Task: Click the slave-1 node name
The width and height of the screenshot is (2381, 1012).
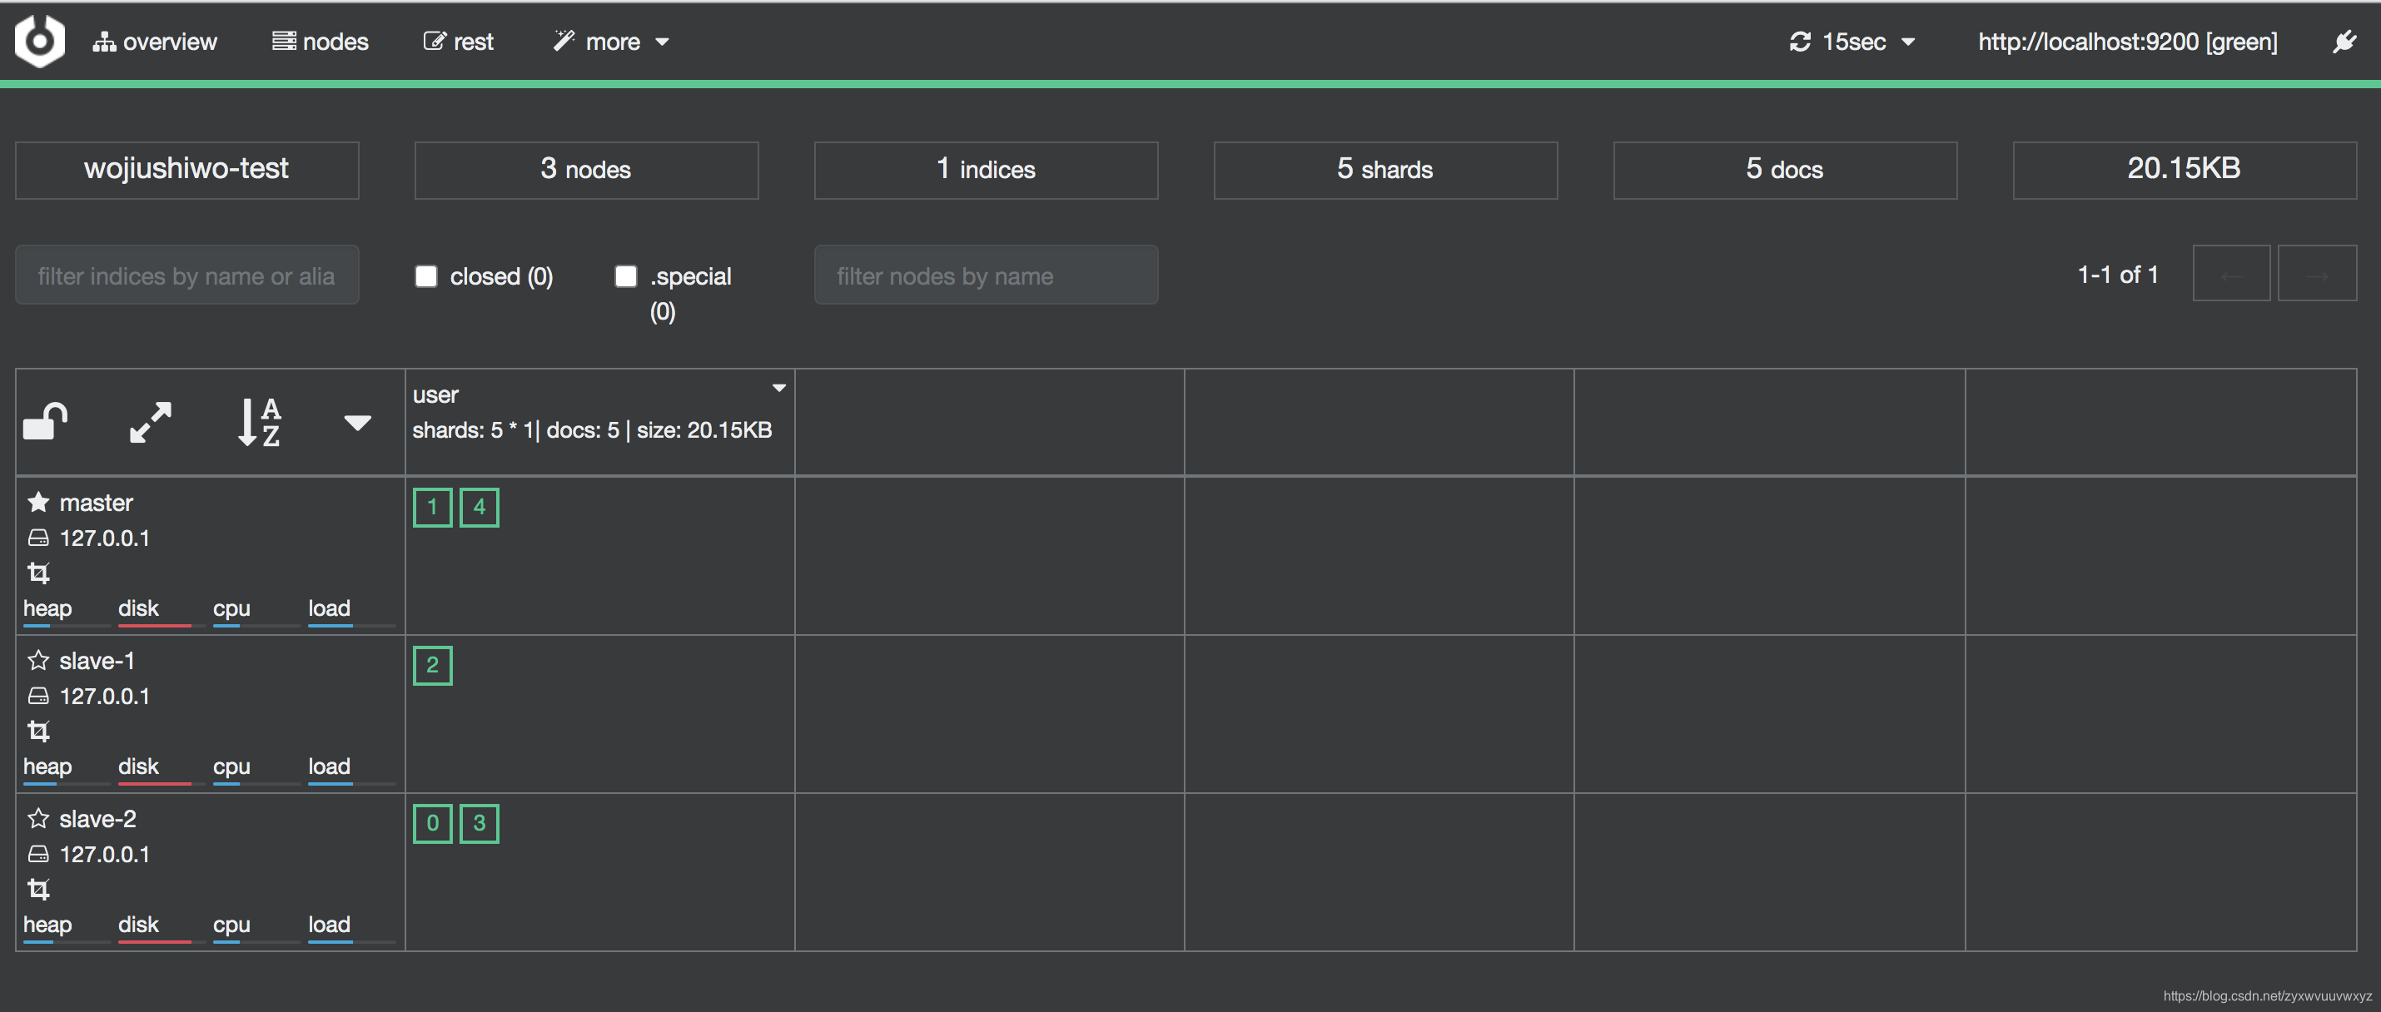Action: pos(97,661)
